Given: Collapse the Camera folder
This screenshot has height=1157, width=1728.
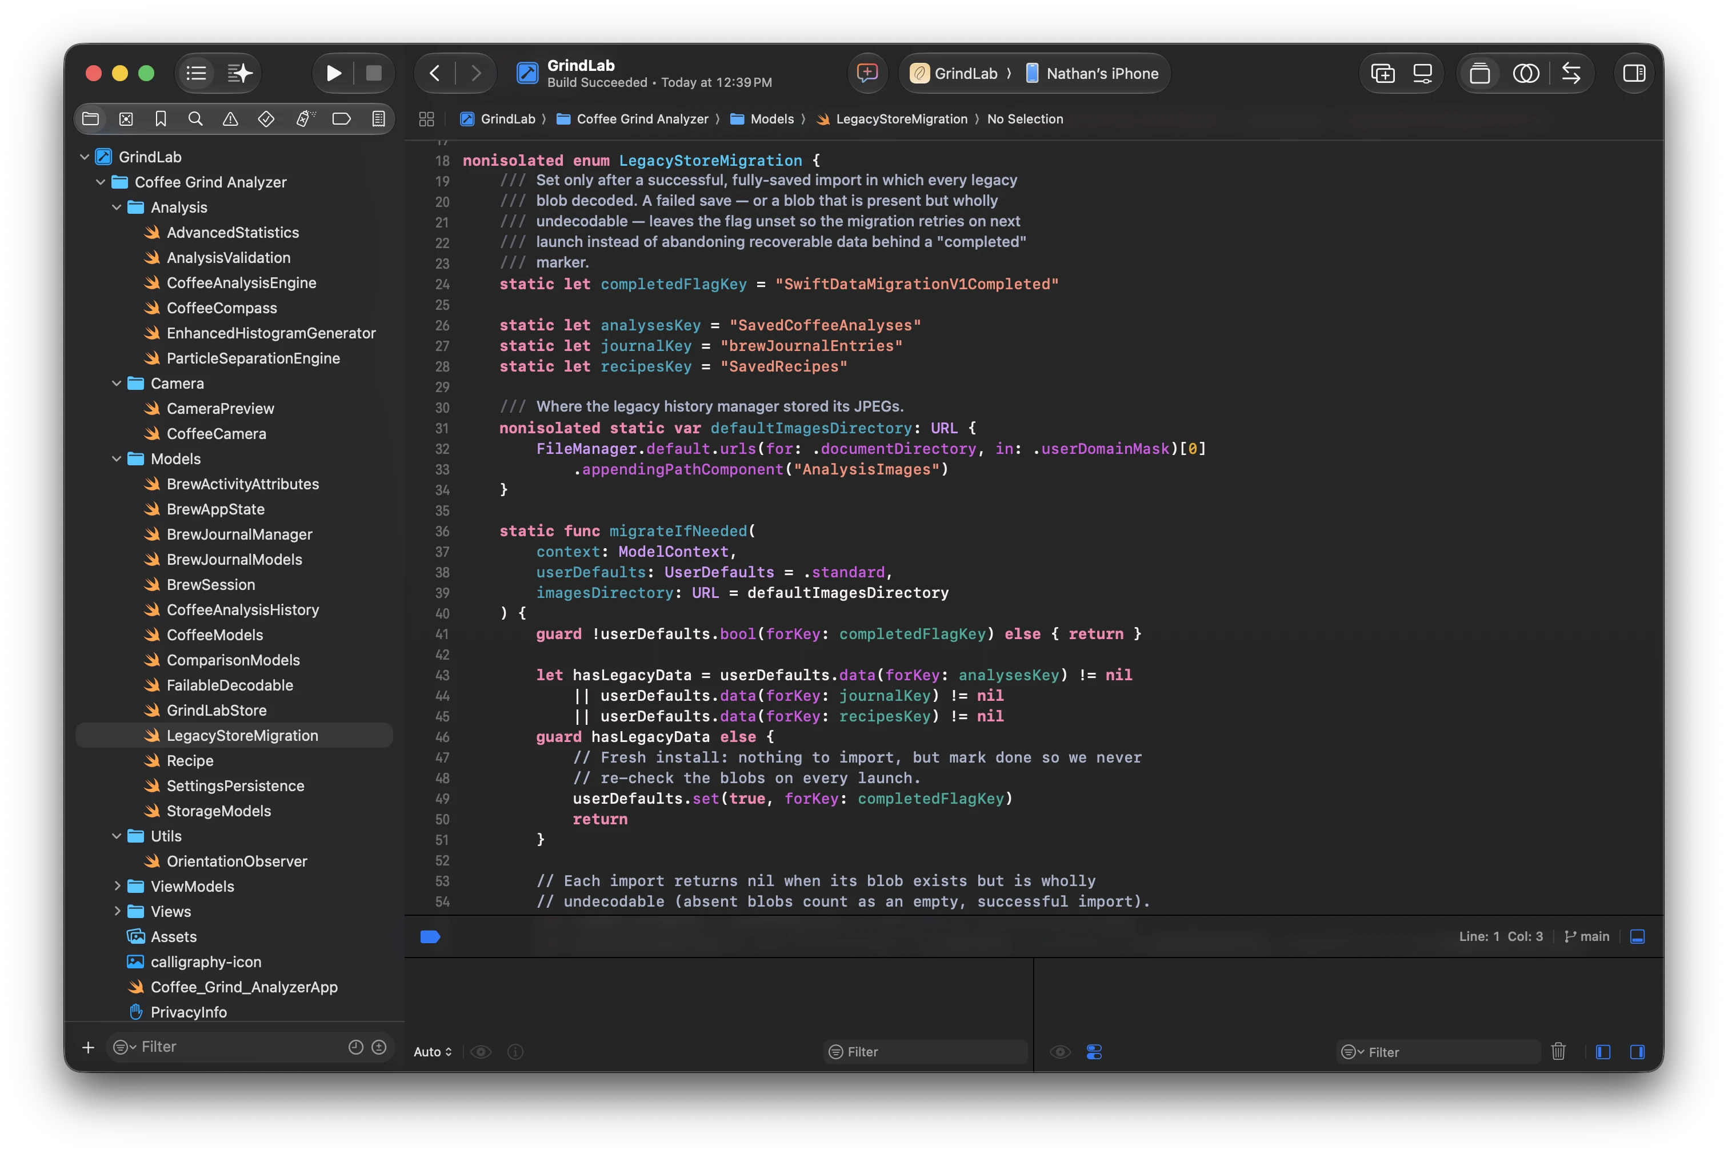Looking at the screenshot, I should click(117, 383).
